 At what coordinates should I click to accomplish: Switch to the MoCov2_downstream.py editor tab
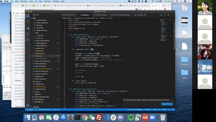[x=122, y=15]
